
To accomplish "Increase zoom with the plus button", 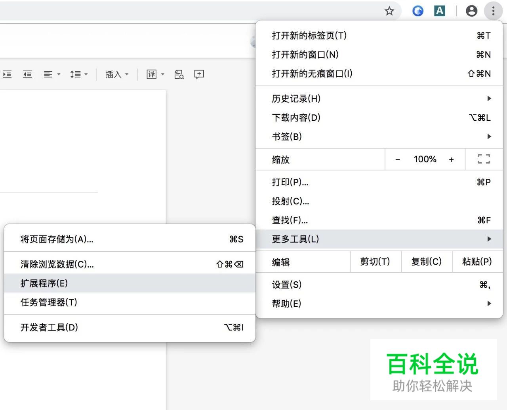I will point(451,159).
